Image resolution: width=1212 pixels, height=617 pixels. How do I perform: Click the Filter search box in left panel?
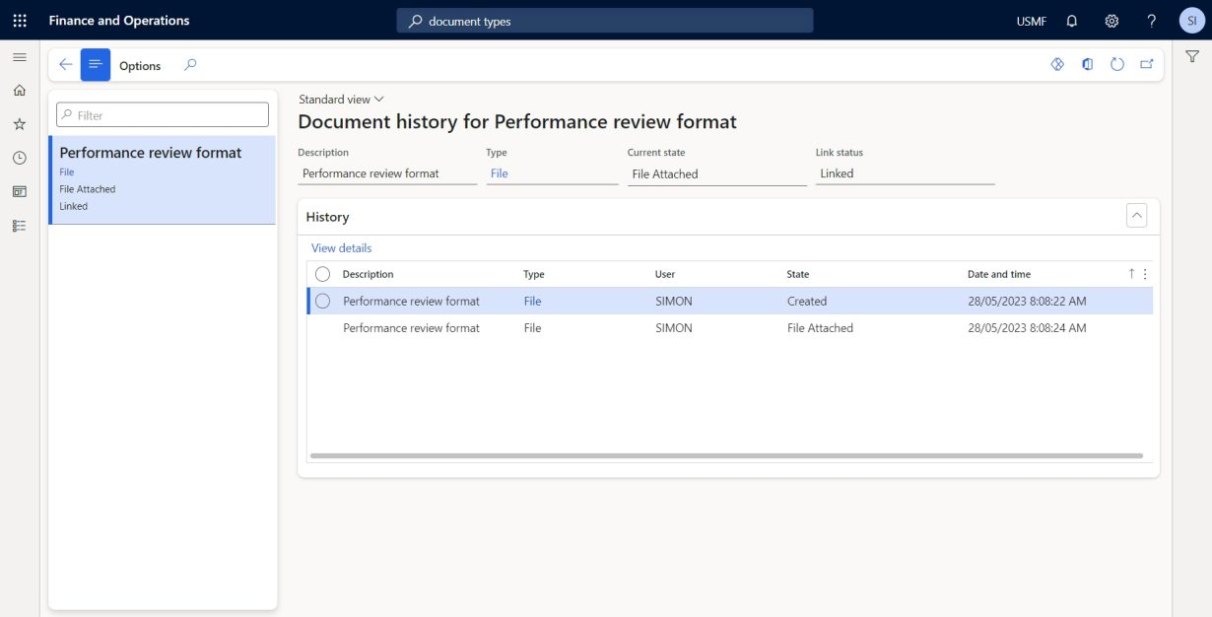162,113
